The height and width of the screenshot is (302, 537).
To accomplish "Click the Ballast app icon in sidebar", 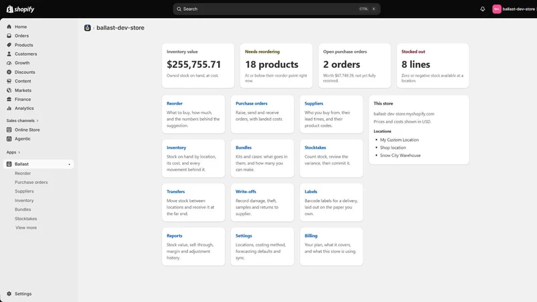I will point(9,164).
